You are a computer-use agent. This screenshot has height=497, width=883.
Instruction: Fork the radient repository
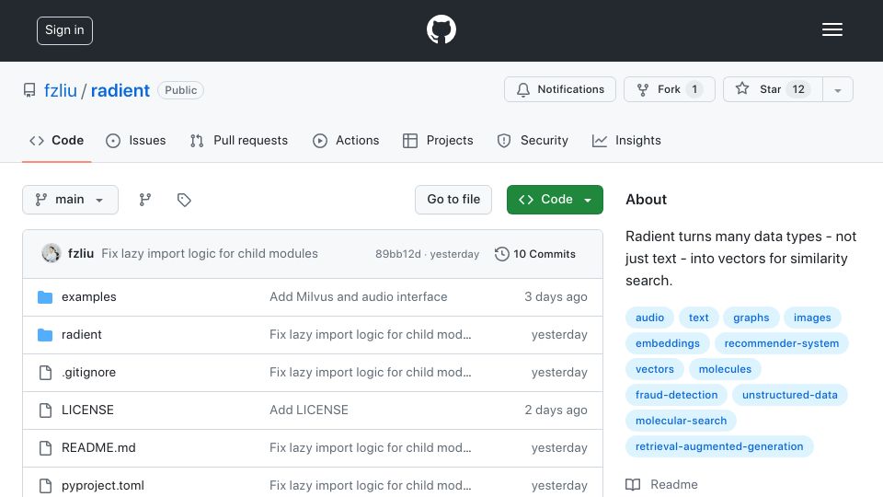pos(669,89)
